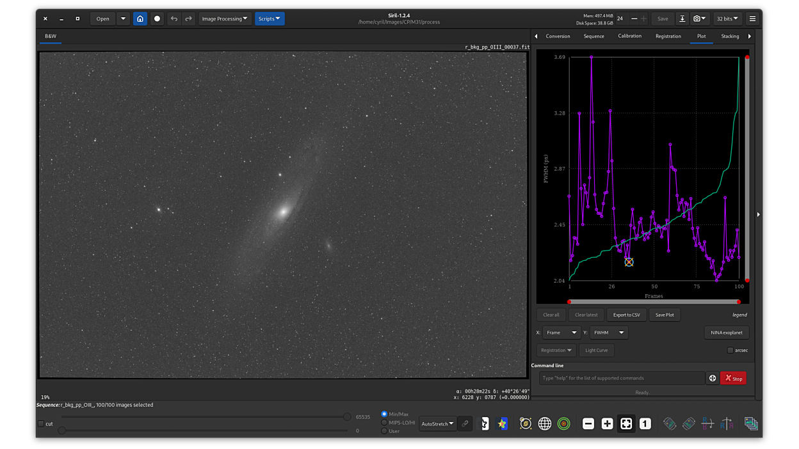This screenshot has height=449, width=799.
Task: Click the command line input field
Action: tap(621, 378)
